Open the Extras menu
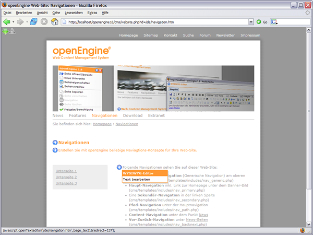This screenshot has height=235, width=313. pos(92,12)
